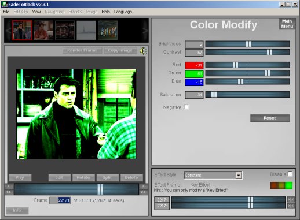Open the File menu
The width and height of the screenshot is (300, 220).
(6, 12)
